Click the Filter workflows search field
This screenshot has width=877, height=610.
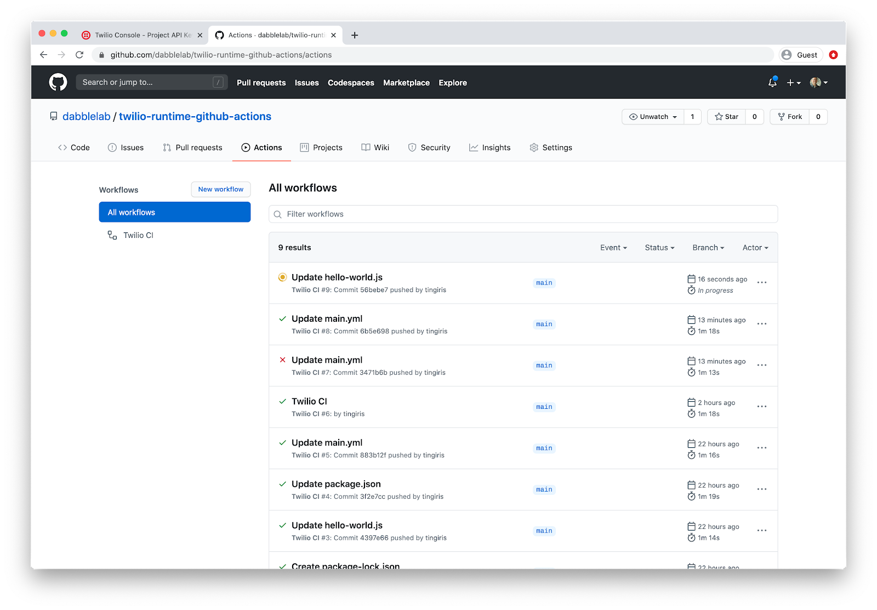pos(523,214)
